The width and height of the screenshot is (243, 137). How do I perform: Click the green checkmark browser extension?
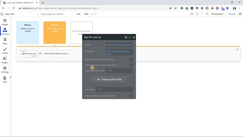pyautogui.click(x=181, y=8)
